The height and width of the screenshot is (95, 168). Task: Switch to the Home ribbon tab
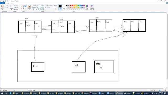tap(7, 3)
